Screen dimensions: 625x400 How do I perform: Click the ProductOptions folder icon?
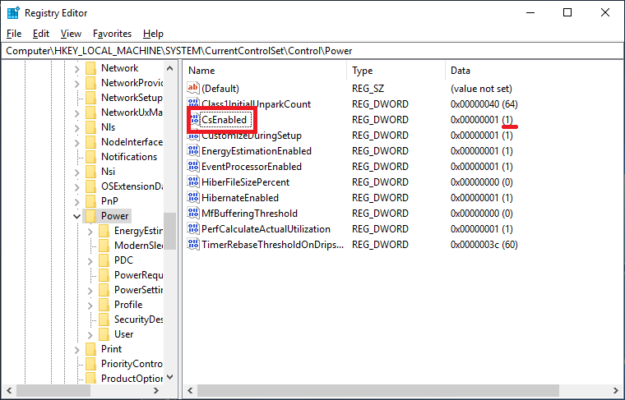(x=91, y=378)
